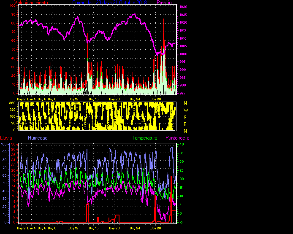Screen dimensions: 293x234
Task: Click the red 'Velocidad viento' heading
Action: (x=31, y=3)
